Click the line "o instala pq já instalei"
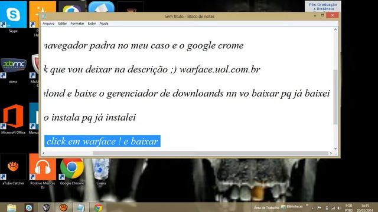The image size is (378, 212). (x=90, y=118)
